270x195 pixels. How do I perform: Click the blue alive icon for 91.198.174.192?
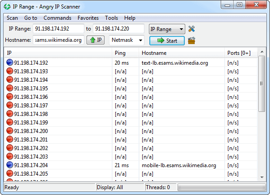click(10, 62)
